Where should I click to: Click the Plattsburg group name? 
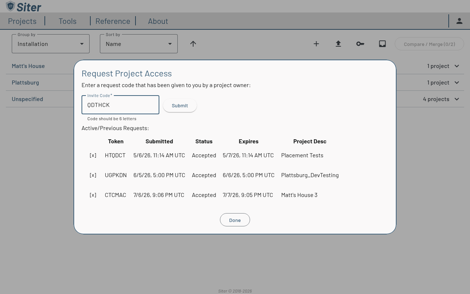(25, 82)
